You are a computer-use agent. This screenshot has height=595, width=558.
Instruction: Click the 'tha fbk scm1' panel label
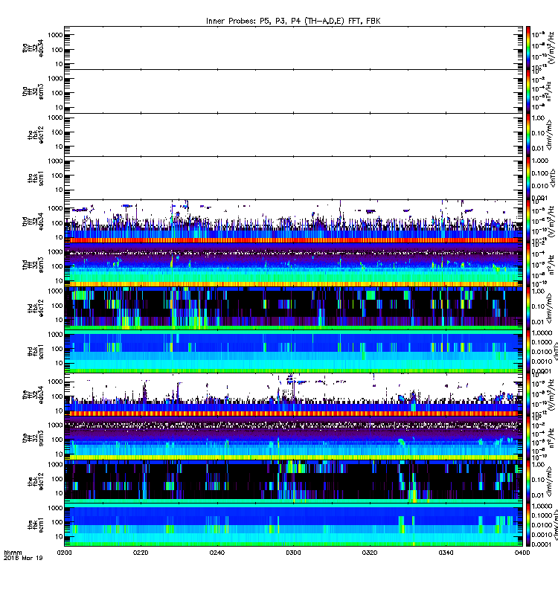coord(36,178)
